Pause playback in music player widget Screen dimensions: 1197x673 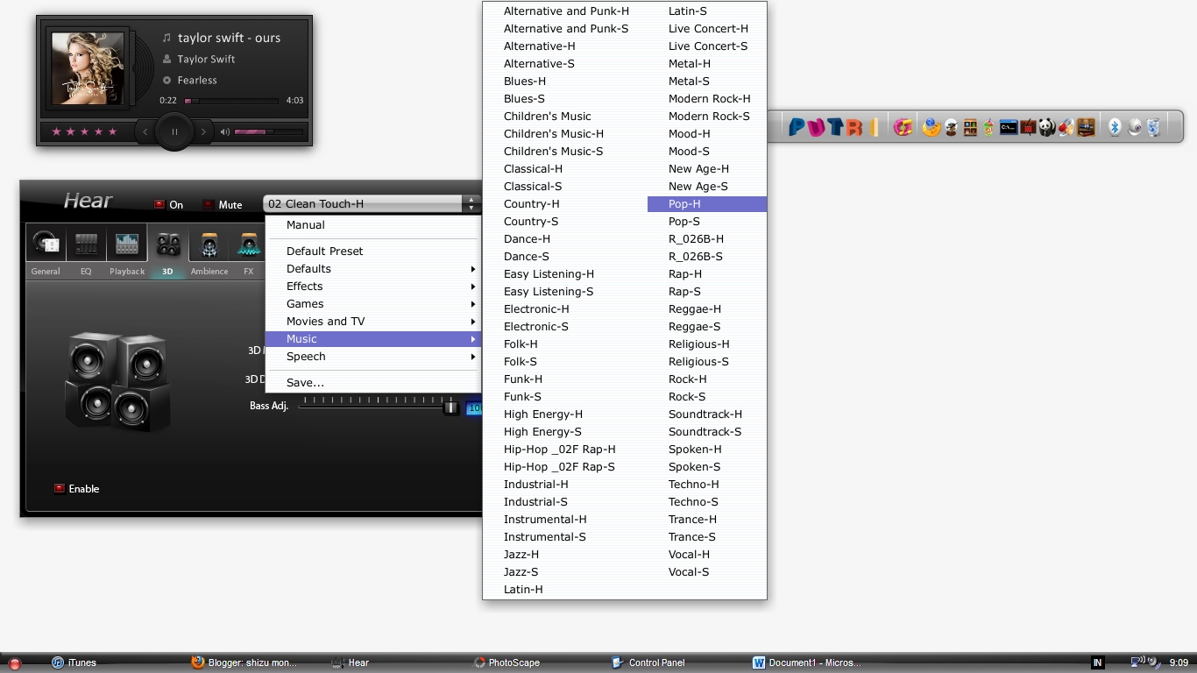[x=174, y=132]
